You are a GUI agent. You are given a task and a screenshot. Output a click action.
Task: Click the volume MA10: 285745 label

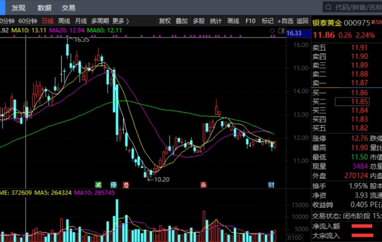coord(94,193)
